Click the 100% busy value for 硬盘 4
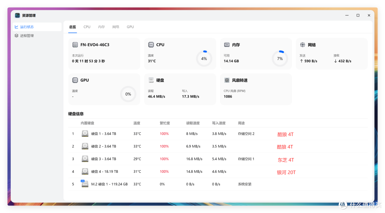 [x=164, y=172]
